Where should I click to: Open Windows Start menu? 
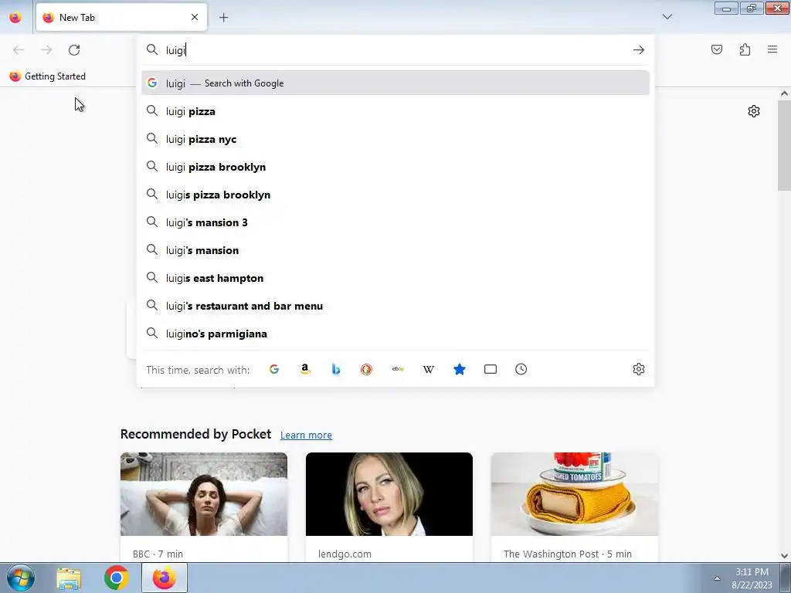(21, 578)
